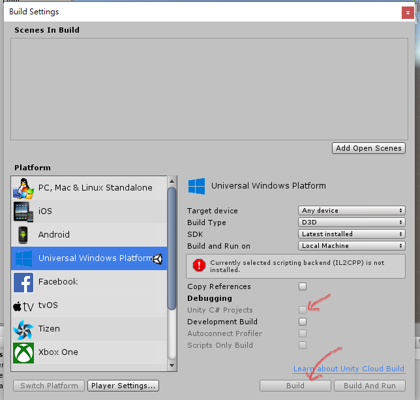Close the Build Settings window

tap(408, 12)
